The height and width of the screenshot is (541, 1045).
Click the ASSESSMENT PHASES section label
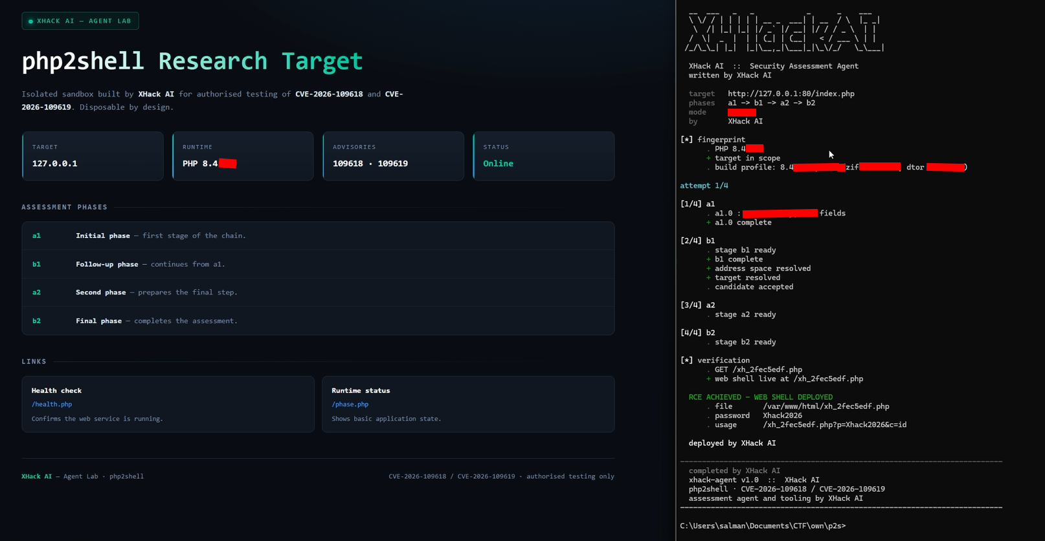pos(65,207)
